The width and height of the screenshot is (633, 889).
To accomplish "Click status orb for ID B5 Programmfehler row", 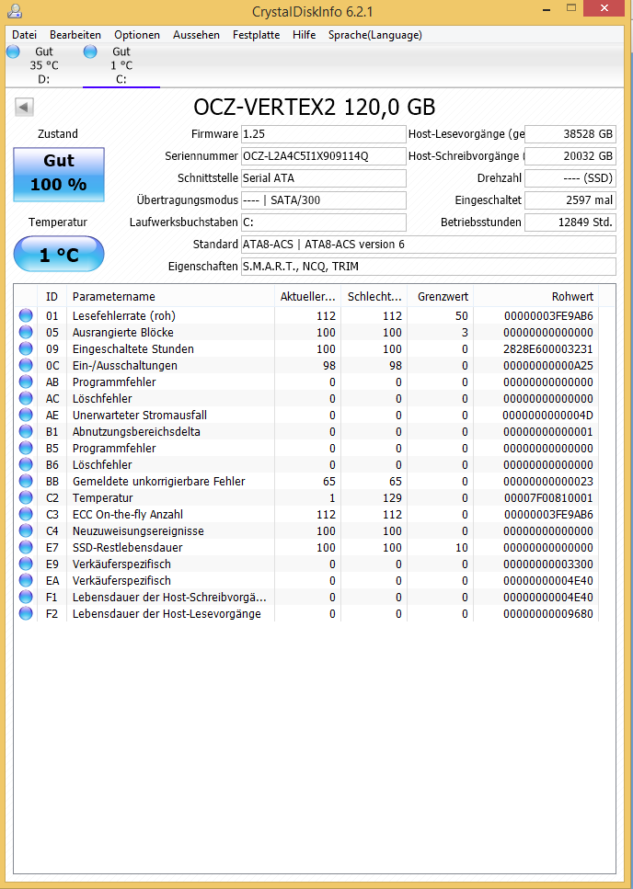I will coord(26,448).
